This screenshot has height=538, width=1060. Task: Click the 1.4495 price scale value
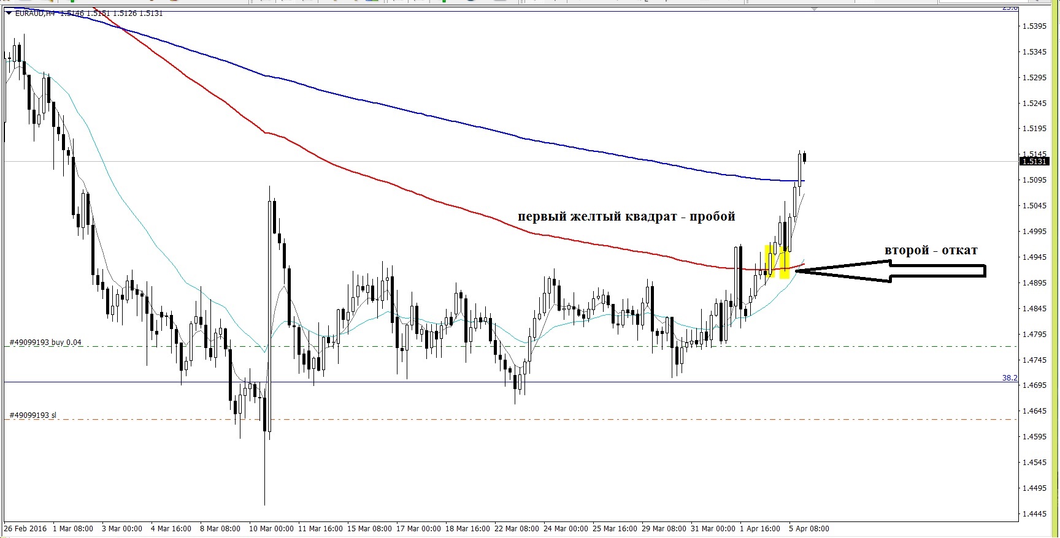click(x=1034, y=488)
